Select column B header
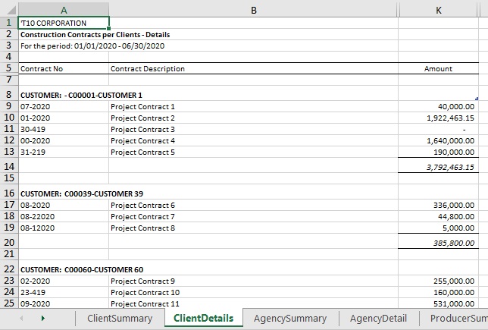The height and width of the screenshot is (330, 488). point(253,9)
